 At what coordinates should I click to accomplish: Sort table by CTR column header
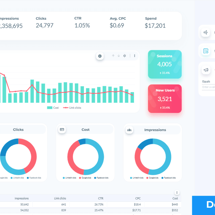[x=101, y=198]
